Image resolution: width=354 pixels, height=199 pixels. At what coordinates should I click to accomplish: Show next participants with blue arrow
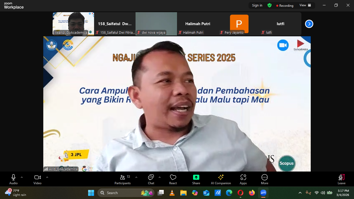[309, 24]
